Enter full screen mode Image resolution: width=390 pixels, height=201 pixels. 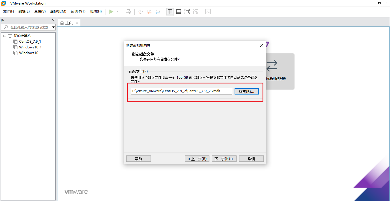click(x=187, y=12)
